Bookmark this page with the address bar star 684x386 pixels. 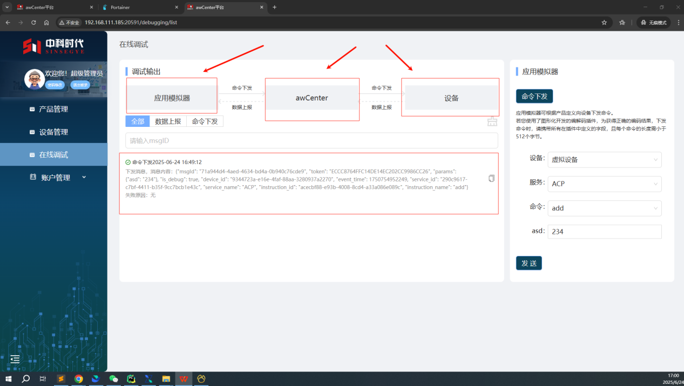point(604,23)
